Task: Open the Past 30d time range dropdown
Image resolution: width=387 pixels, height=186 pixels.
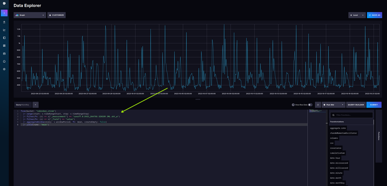Action: (x=333, y=105)
